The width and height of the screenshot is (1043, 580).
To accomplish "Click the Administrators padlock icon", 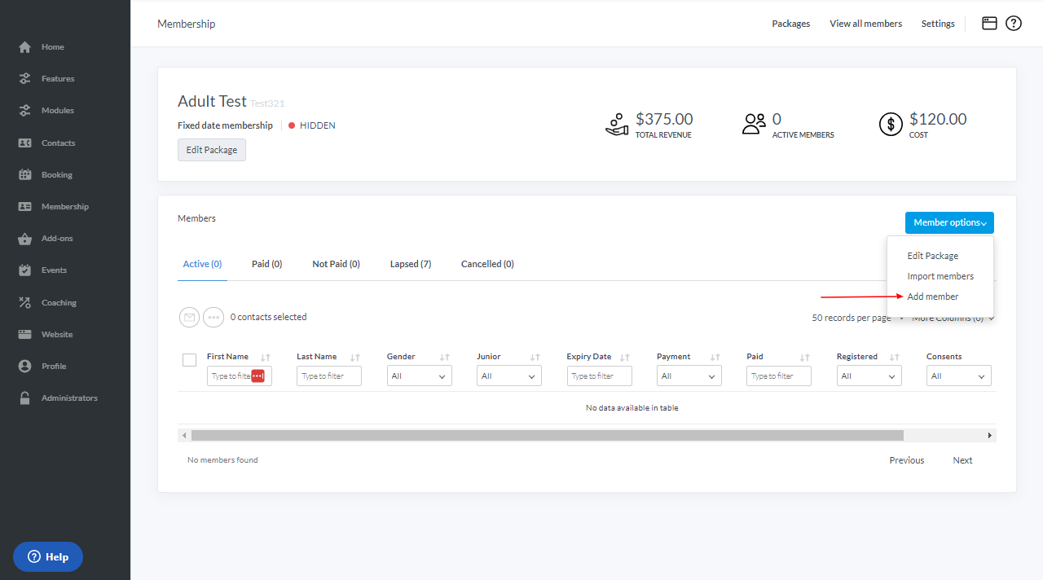I will point(25,398).
